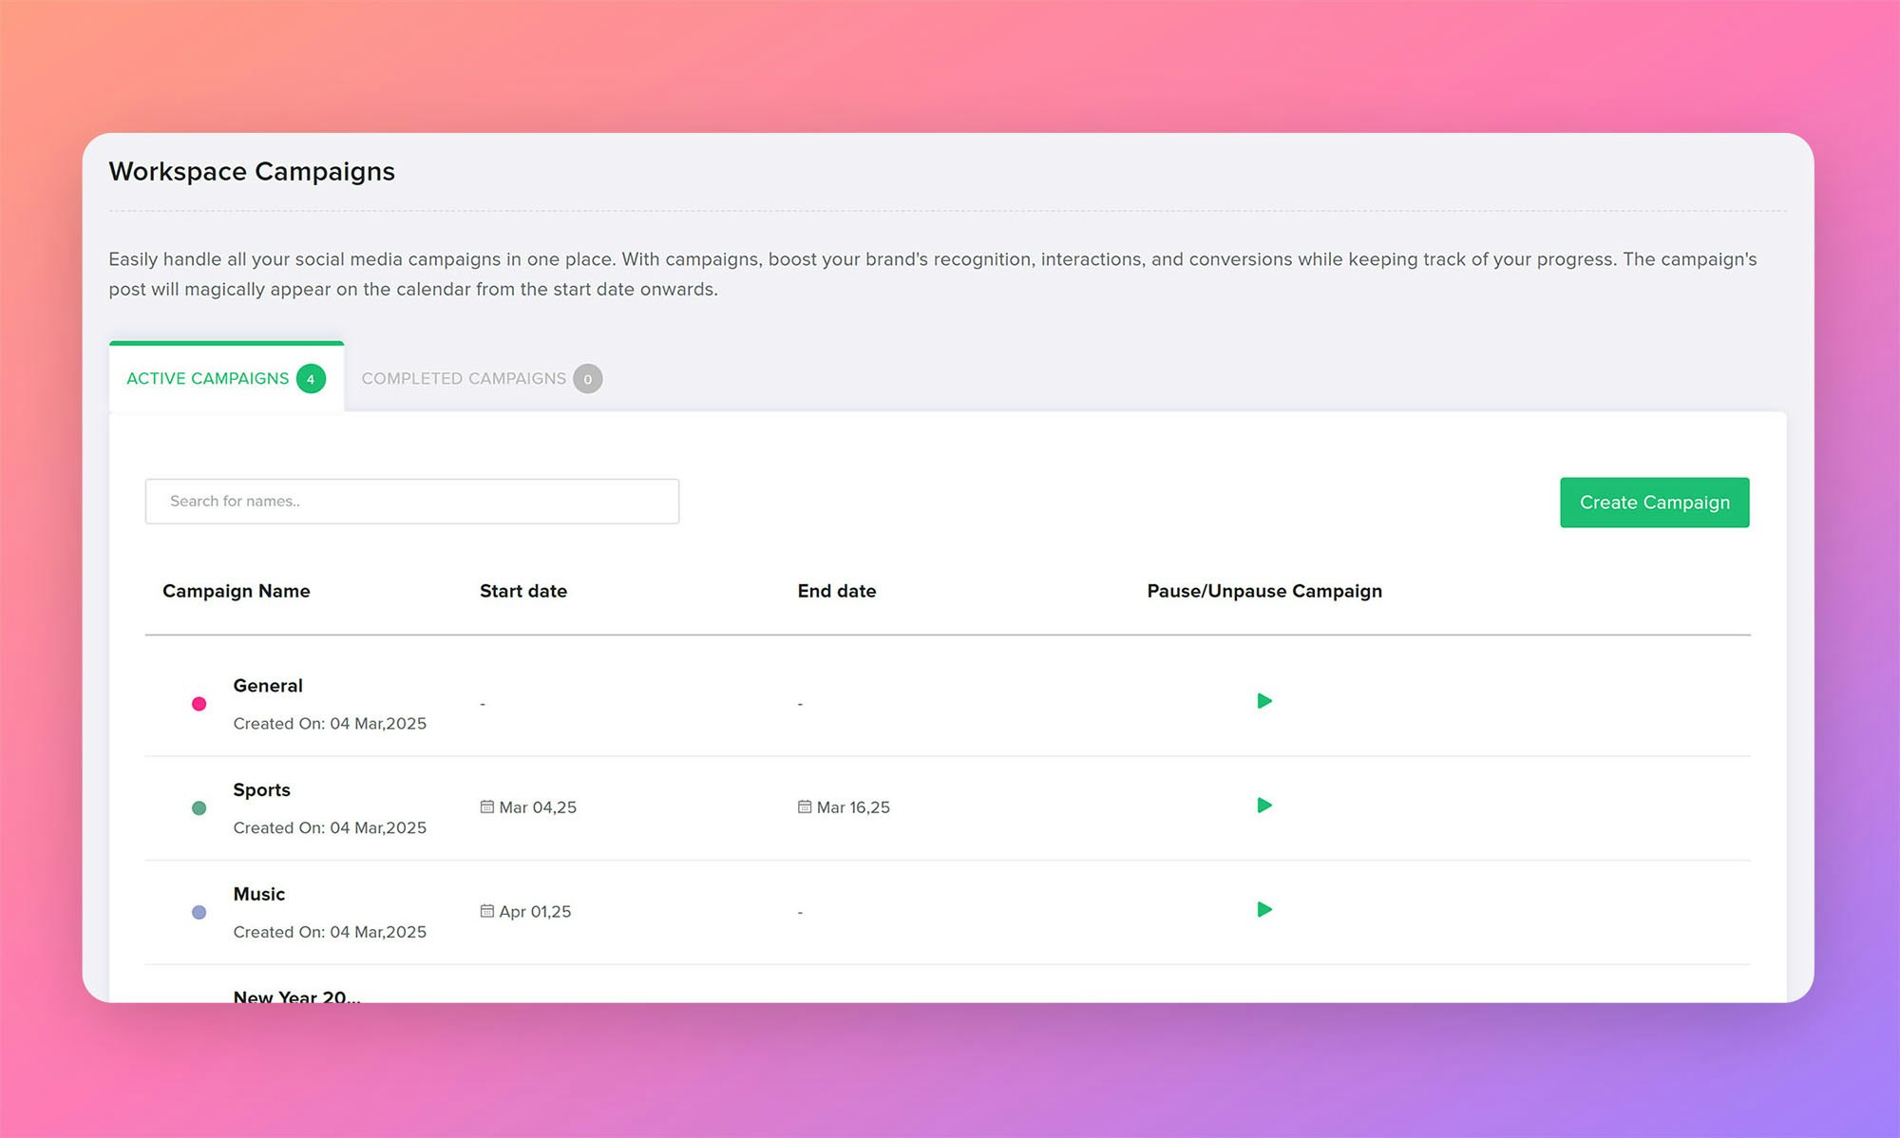Unpause the General campaign play icon

coord(1263,701)
